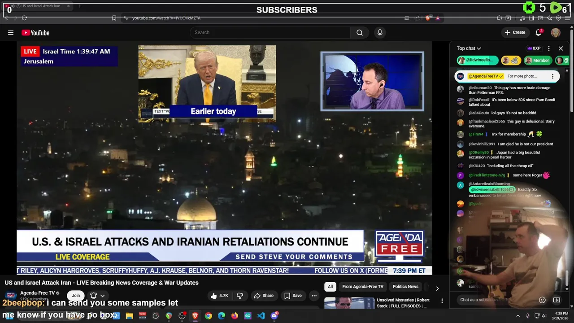Open the account avatar menu

[556, 32]
